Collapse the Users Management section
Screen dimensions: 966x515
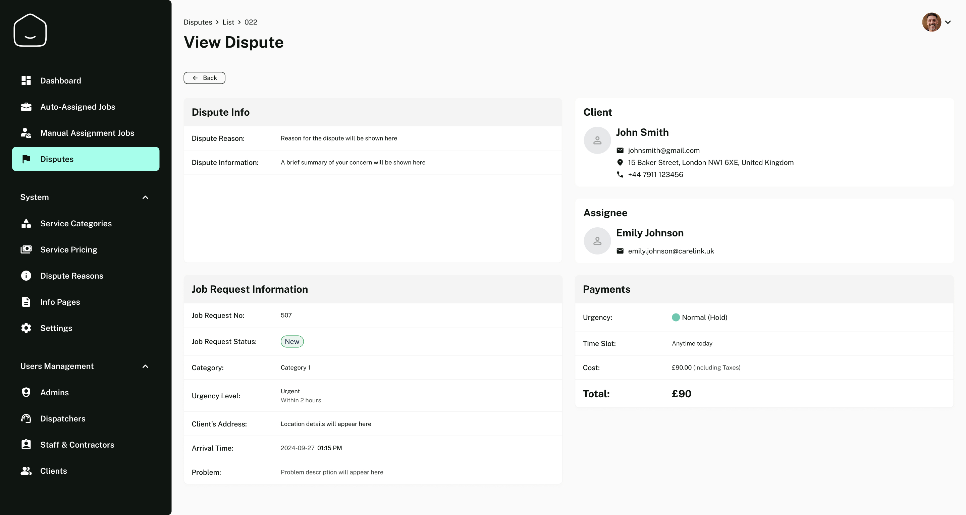click(x=146, y=366)
